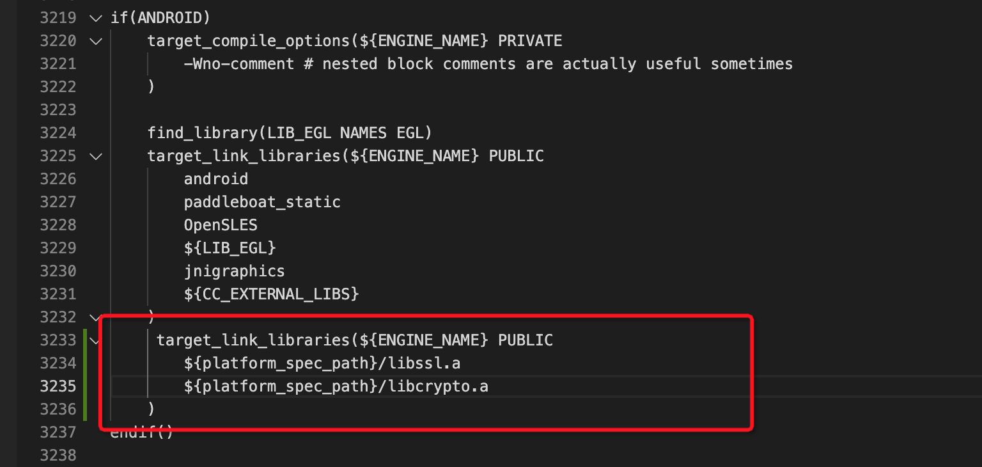
Task: Collapse the if(ANDROID) block fold arrow
Action: 96,18
